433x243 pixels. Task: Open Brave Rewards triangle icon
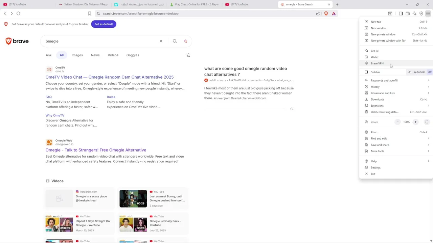(334, 13)
